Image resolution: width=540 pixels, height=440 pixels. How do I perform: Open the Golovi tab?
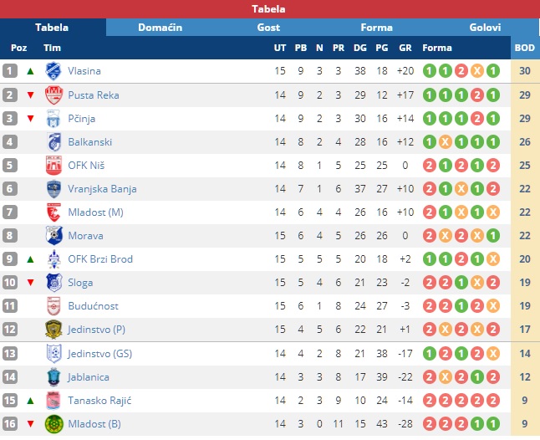click(485, 28)
